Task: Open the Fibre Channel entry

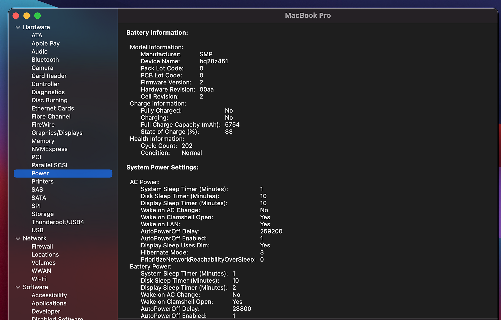Action: pyautogui.click(x=51, y=116)
